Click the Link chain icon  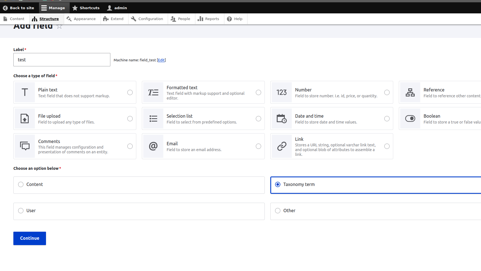(x=281, y=146)
